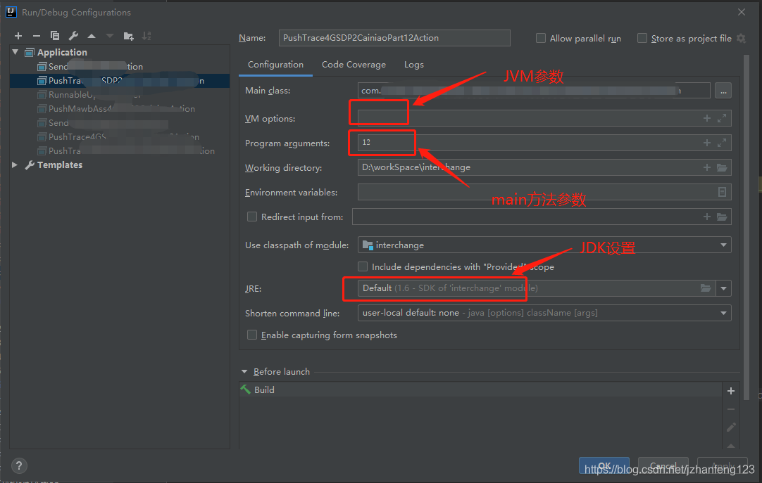Viewport: 762px width, 483px height.
Task: Select the PushTra SDP2 configuration
Action: (120, 80)
